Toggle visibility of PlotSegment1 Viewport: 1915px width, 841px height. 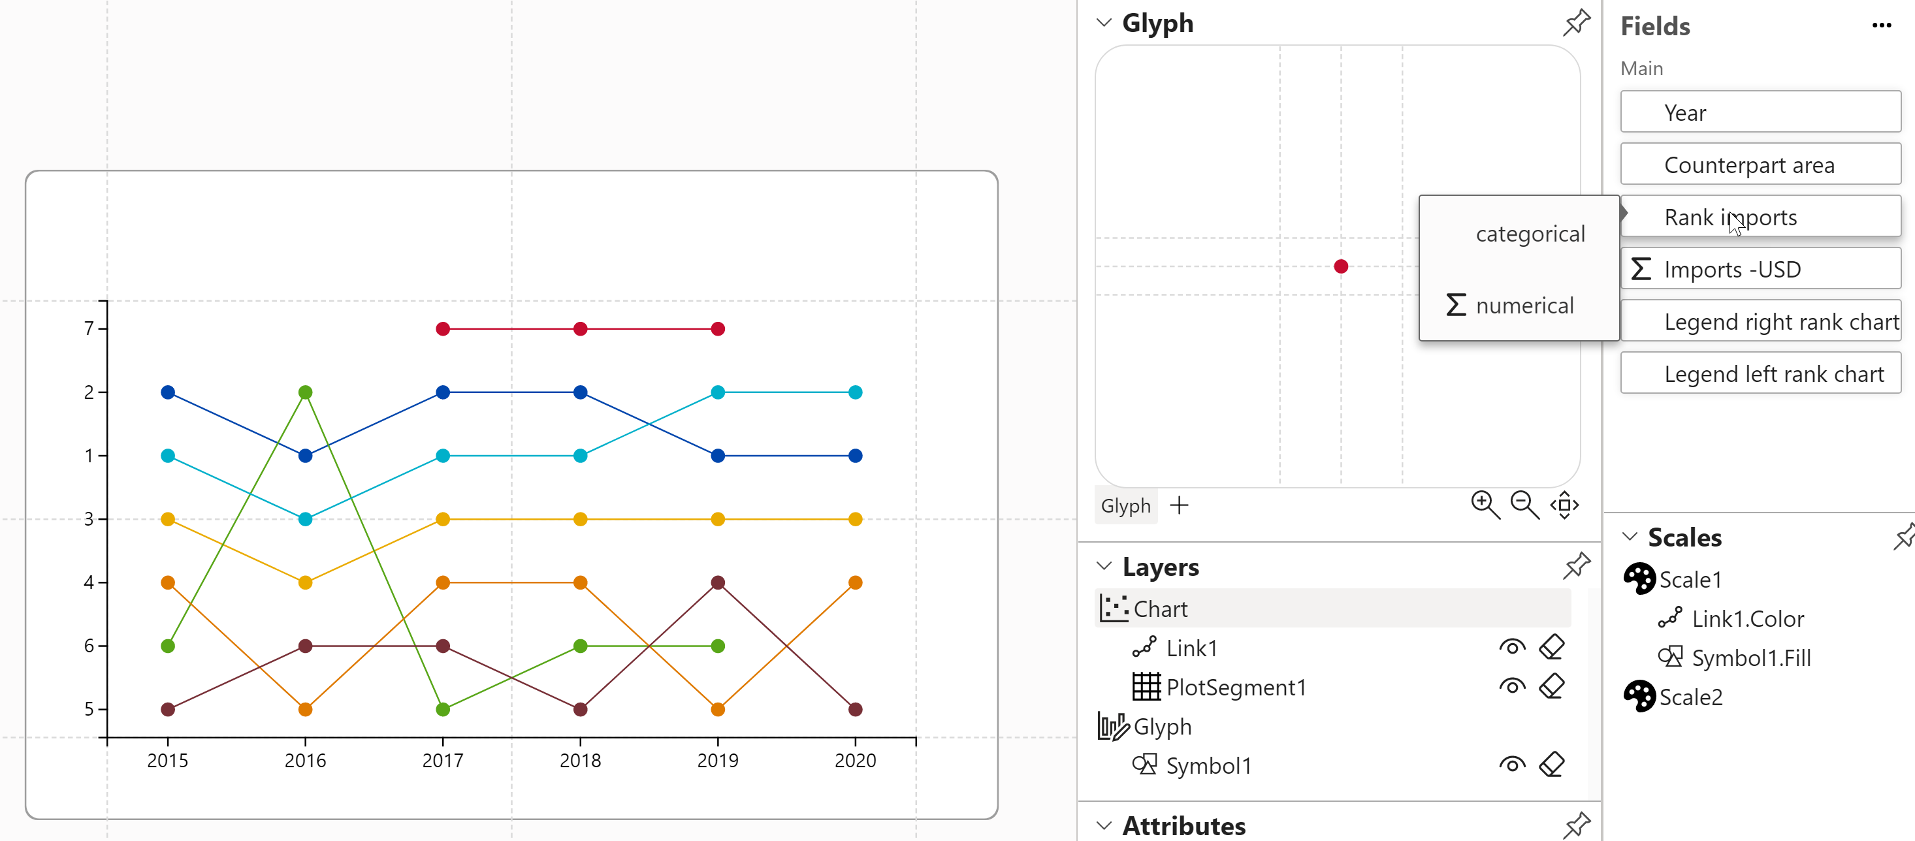[x=1513, y=686]
